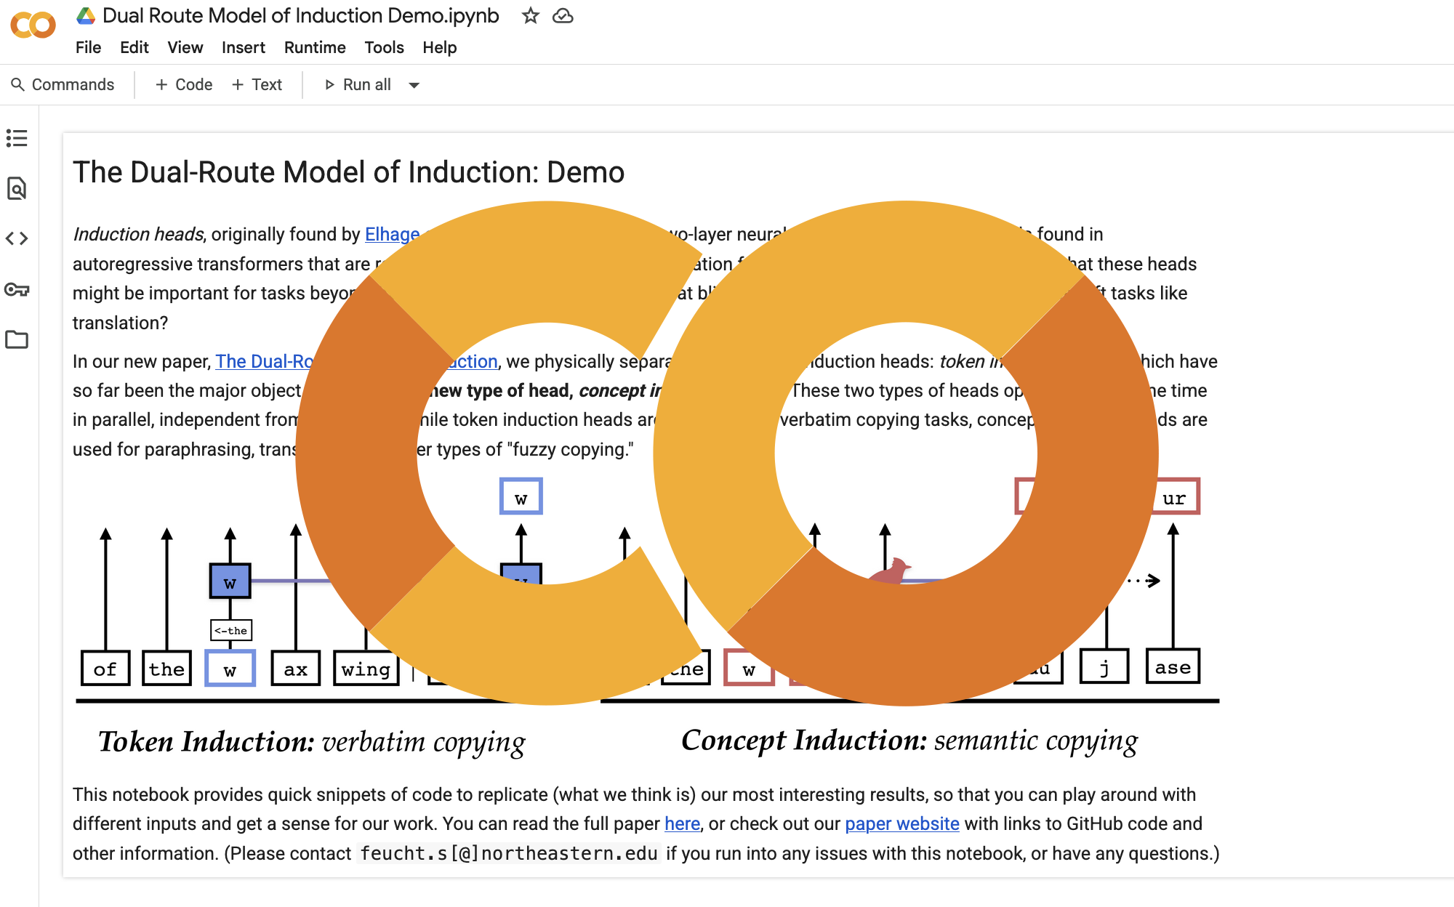
Task: Open the code snippets sidebar icon
Action: click(17, 238)
